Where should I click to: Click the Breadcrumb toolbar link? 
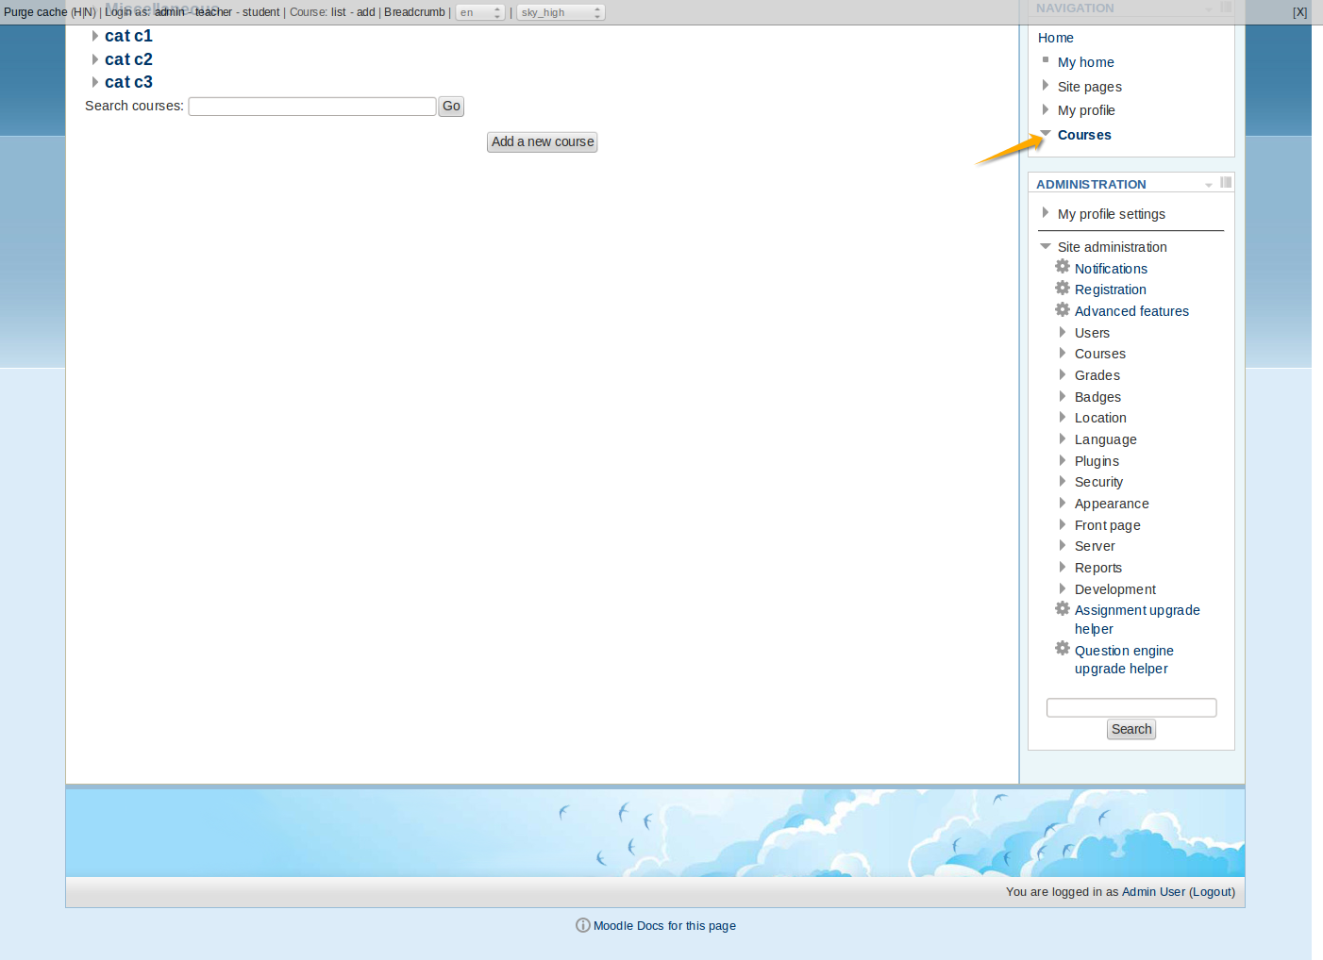click(x=414, y=12)
